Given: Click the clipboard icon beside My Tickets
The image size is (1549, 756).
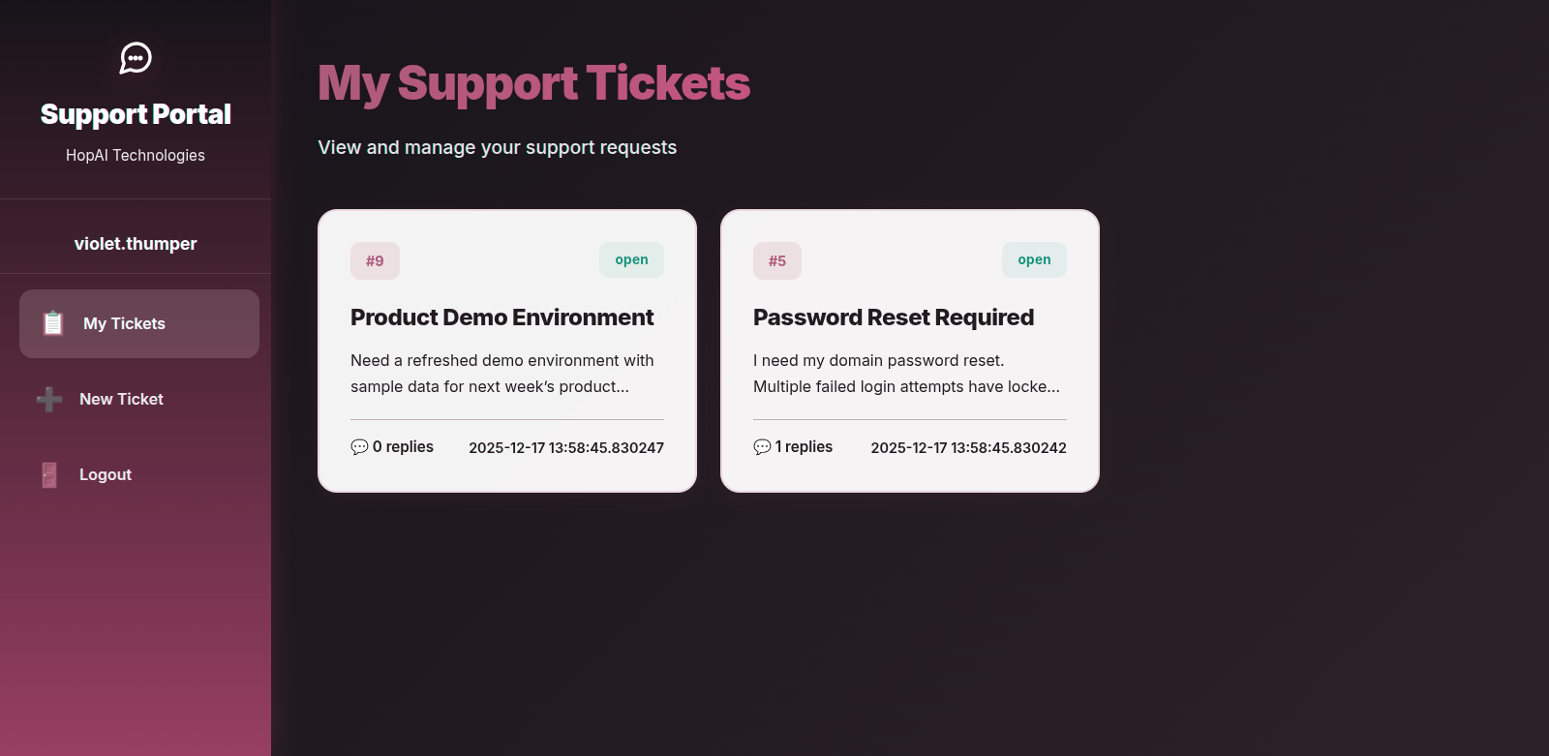Looking at the screenshot, I should [53, 323].
